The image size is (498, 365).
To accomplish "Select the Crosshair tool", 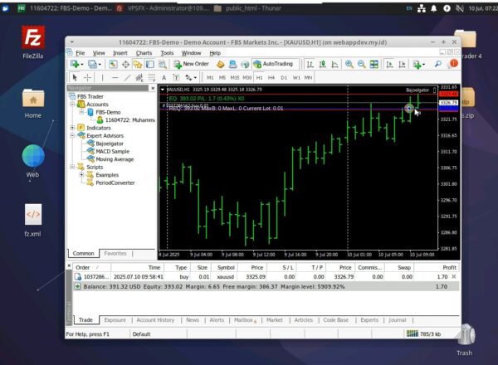I will click(x=87, y=77).
